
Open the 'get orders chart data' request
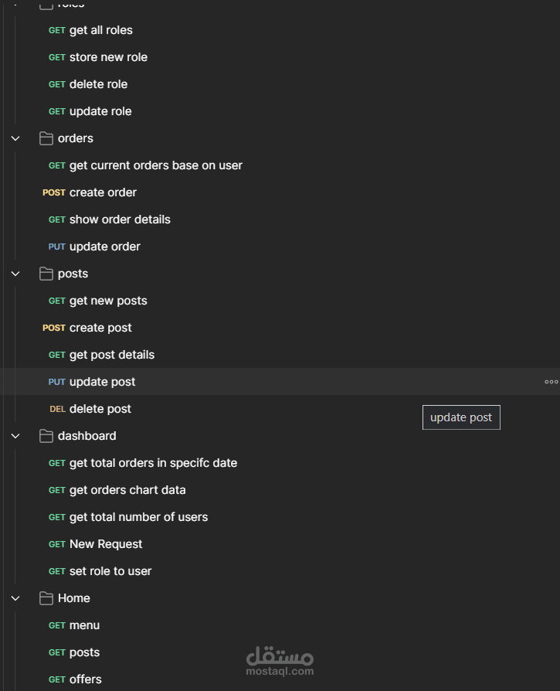[127, 490]
